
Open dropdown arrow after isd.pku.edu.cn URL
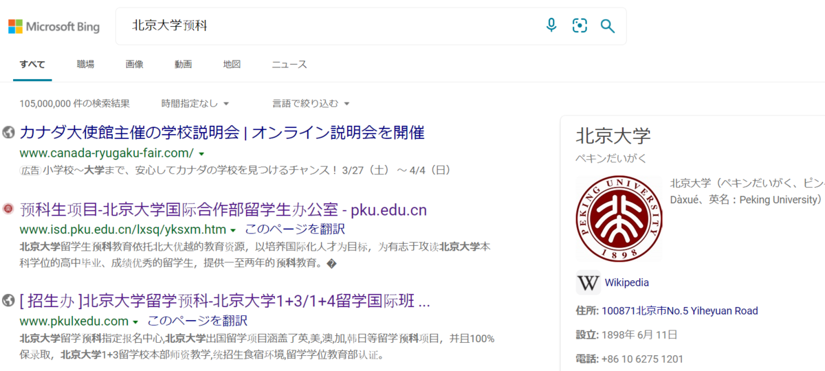coord(234,230)
